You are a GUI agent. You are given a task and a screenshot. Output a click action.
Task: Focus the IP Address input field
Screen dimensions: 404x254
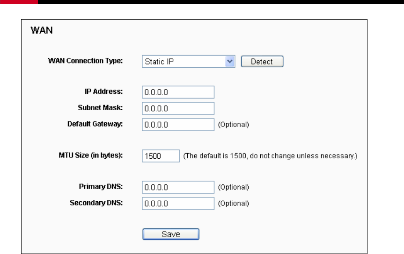pyautogui.click(x=178, y=92)
